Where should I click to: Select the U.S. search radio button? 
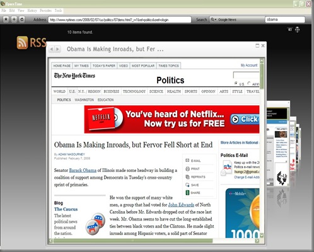click(x=236, y=83)
